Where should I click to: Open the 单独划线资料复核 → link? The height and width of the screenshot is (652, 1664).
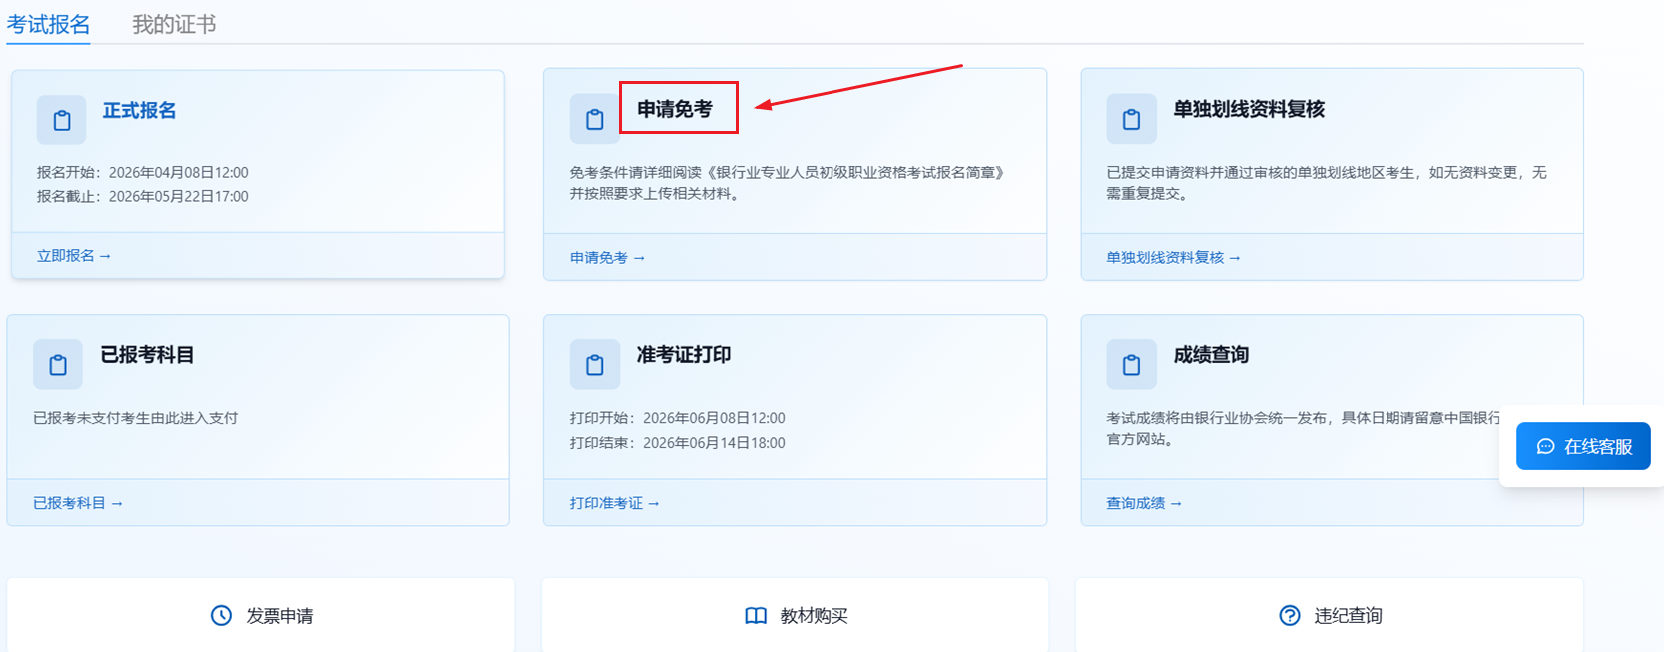(x=1173, y=258)
